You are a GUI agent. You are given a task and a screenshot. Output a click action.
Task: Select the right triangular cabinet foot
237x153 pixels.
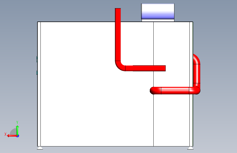tap(191, 148)
